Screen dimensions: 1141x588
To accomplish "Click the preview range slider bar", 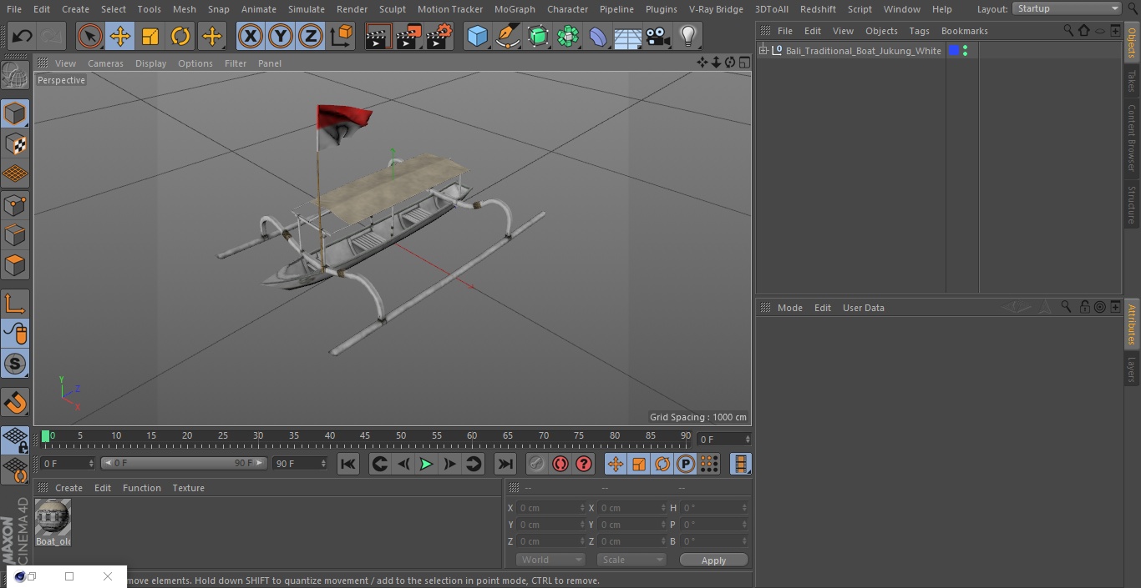I will 184,463.
